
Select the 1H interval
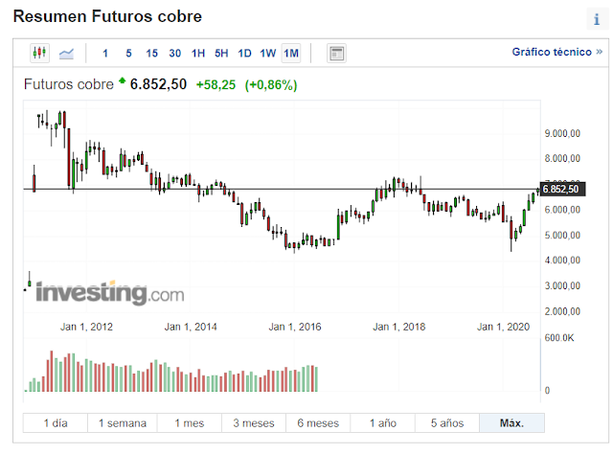[198, 53]
